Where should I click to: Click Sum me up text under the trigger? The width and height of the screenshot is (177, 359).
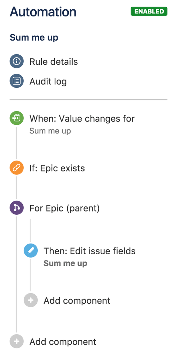[x=50, y=131]
